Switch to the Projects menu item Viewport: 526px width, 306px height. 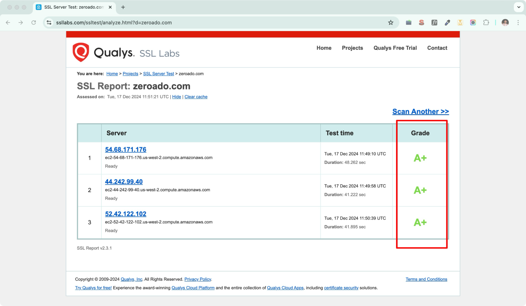coord(352,48)
